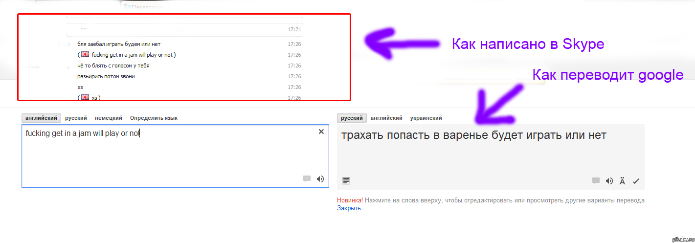Image resolution: width=695 pixels, height=243 pixels.
Task: Click the Skype message 'чё то блять с голосом у тебя'
Action: coord(113,66)
